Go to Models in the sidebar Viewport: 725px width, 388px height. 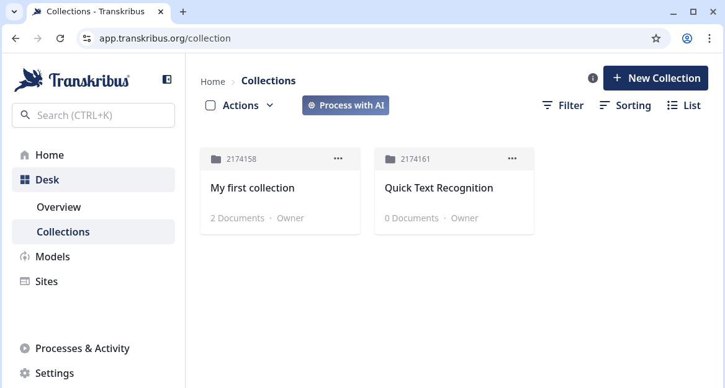[x=53, y=257]
